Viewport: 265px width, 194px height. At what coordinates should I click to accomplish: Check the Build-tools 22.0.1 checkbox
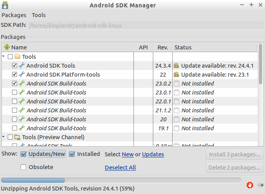pos(14,101)
